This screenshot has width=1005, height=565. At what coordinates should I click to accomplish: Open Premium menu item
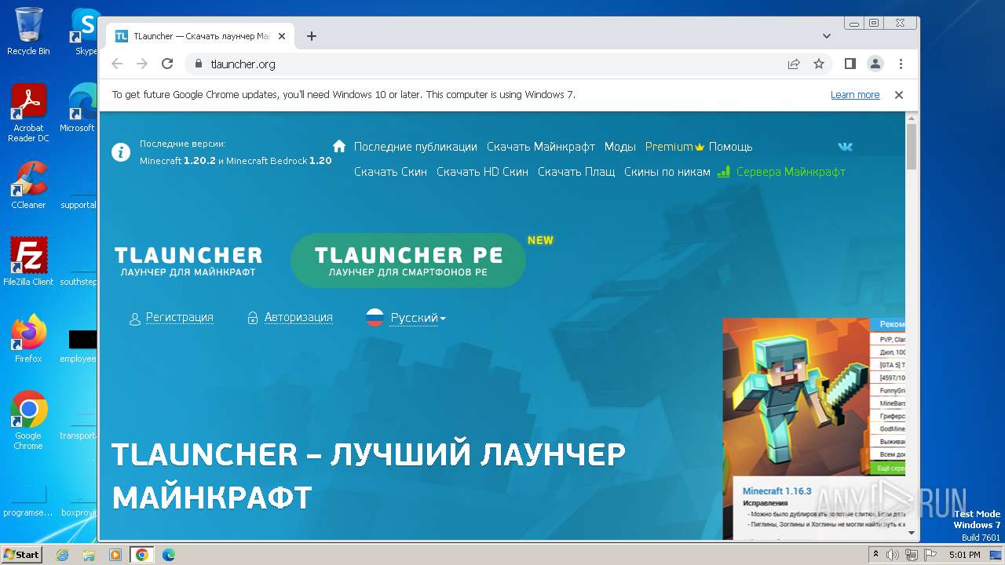674,147
